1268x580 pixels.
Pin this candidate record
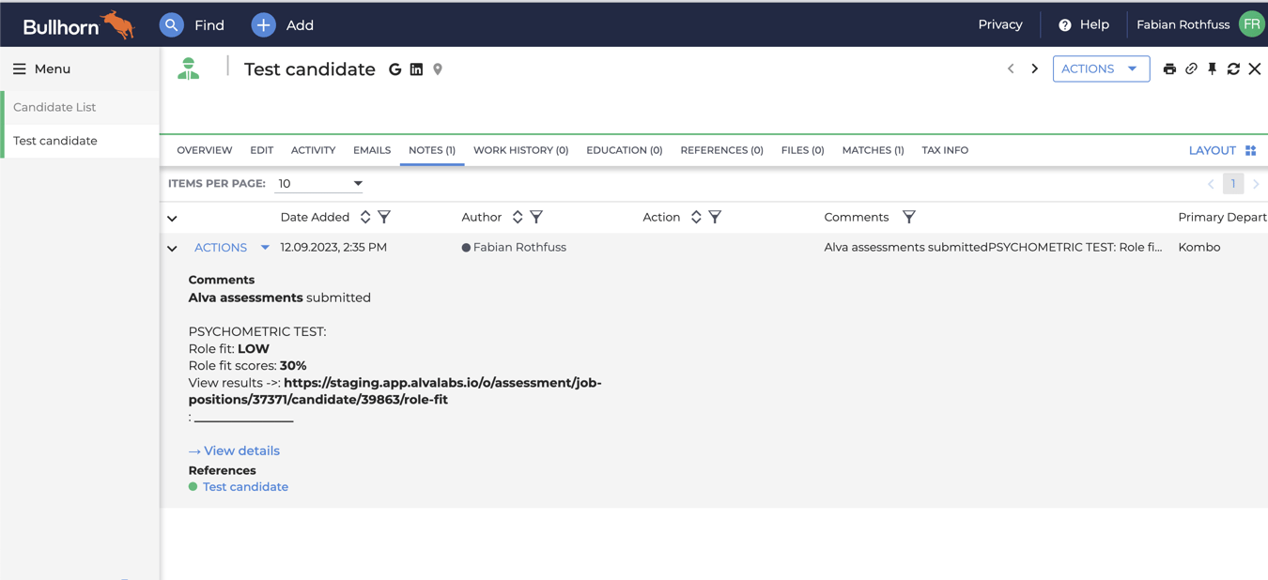coord(1213,69)
